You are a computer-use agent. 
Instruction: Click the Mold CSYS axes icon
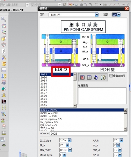(x=4, y=32)
